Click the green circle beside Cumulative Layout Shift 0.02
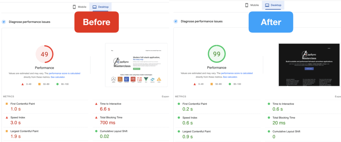The height and width of the screenshot is (142, 341). [x=97, y=131]
